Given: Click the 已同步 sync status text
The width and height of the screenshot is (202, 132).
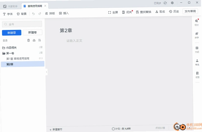Looking at the screenshot, I should coord(158,3).
